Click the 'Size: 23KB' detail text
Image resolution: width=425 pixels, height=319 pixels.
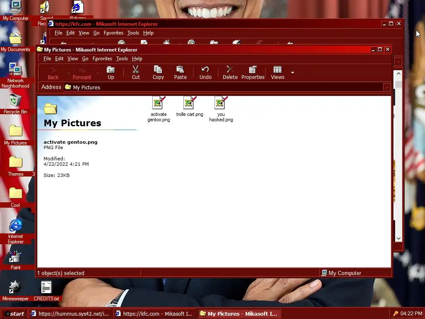[56, 175]
